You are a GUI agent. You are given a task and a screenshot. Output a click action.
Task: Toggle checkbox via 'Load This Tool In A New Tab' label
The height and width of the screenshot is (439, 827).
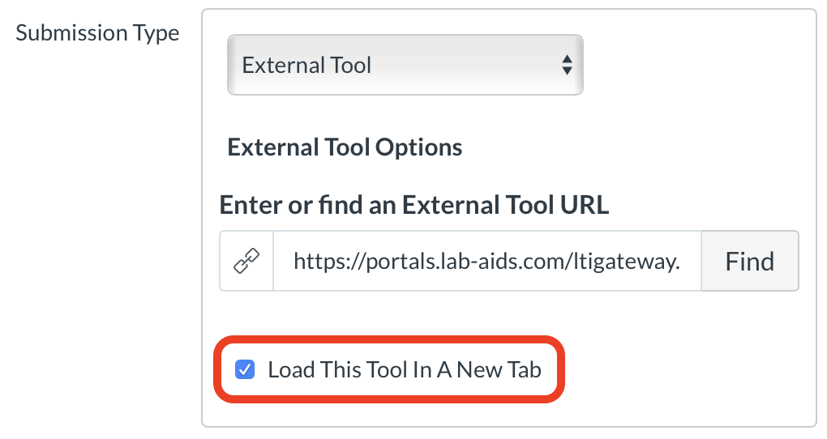[404, 370]
